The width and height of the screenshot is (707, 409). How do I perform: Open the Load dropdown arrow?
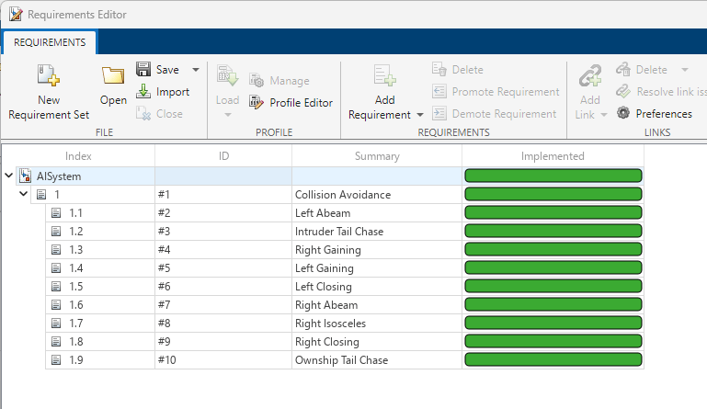click(x=228, y=115)
